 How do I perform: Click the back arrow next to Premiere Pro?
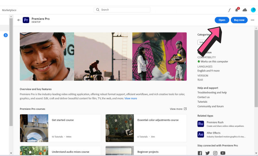tap(19, 20)
